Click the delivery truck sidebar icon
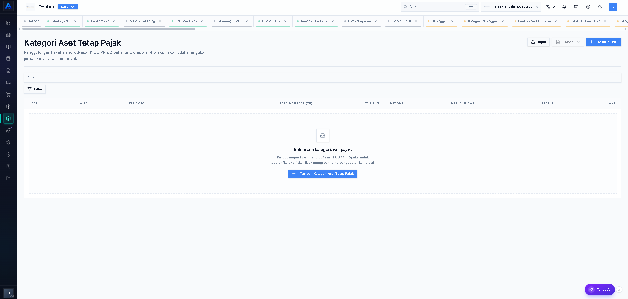The height and width of the screenshot is (299, 628). (9, 82)
